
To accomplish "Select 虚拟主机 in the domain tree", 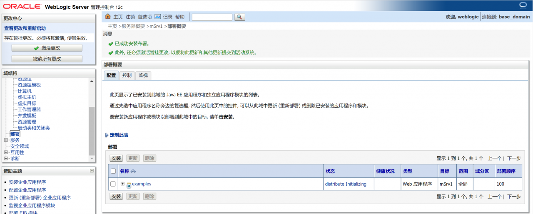I will pyautogui.click(x=27, y=97).
